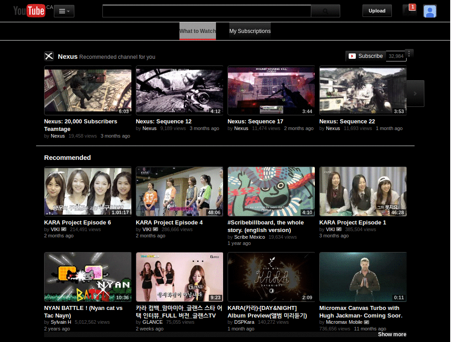Open KARA Project Episode 1 thumbnail

(362, 191)
